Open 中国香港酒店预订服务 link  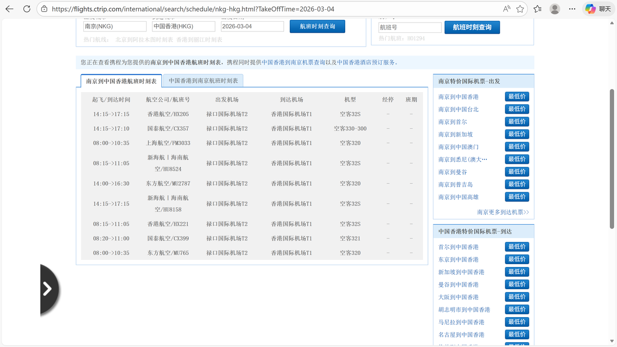point(366,62)
